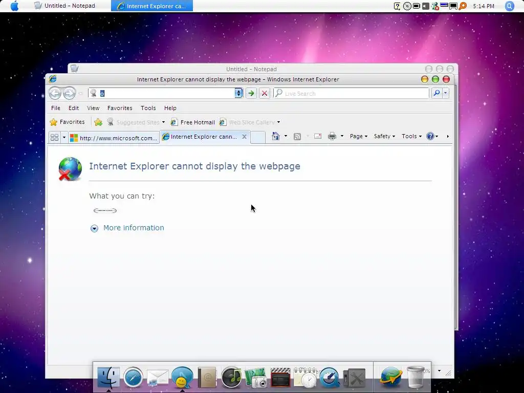
Task: Open System Preferences tools dock icon
Action: [354, 378]
